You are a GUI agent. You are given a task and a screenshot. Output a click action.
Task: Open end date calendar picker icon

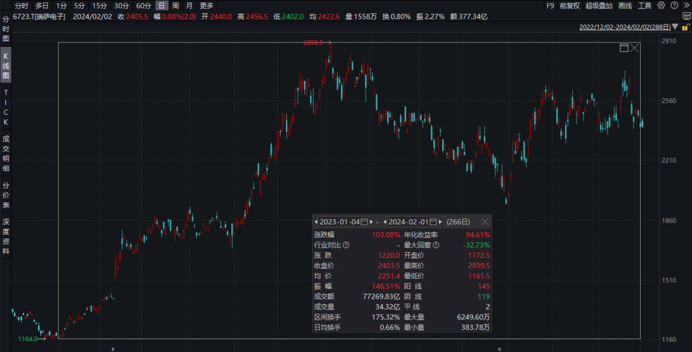tap(432, 221)
